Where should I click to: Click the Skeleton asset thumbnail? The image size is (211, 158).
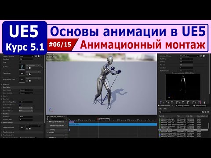pos(22,67)
